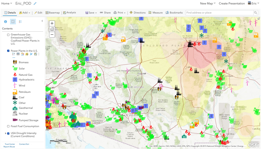The image size is (261, 149).
Task: Click teal asterisk marker near Santa Fe
Action: point(226,61)
